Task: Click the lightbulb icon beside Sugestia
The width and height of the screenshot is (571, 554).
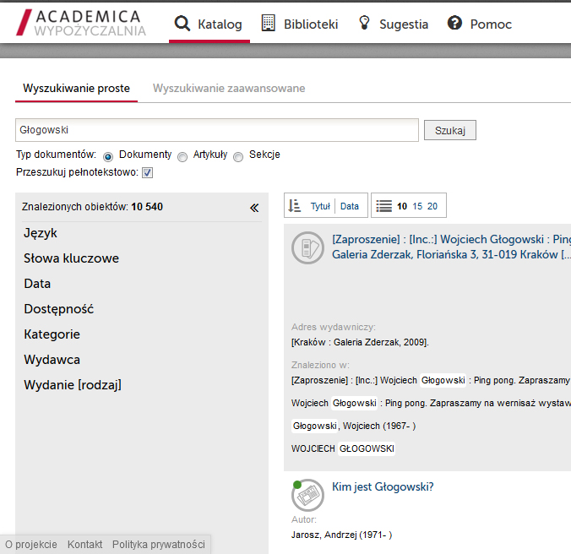Action: (365, 24)
